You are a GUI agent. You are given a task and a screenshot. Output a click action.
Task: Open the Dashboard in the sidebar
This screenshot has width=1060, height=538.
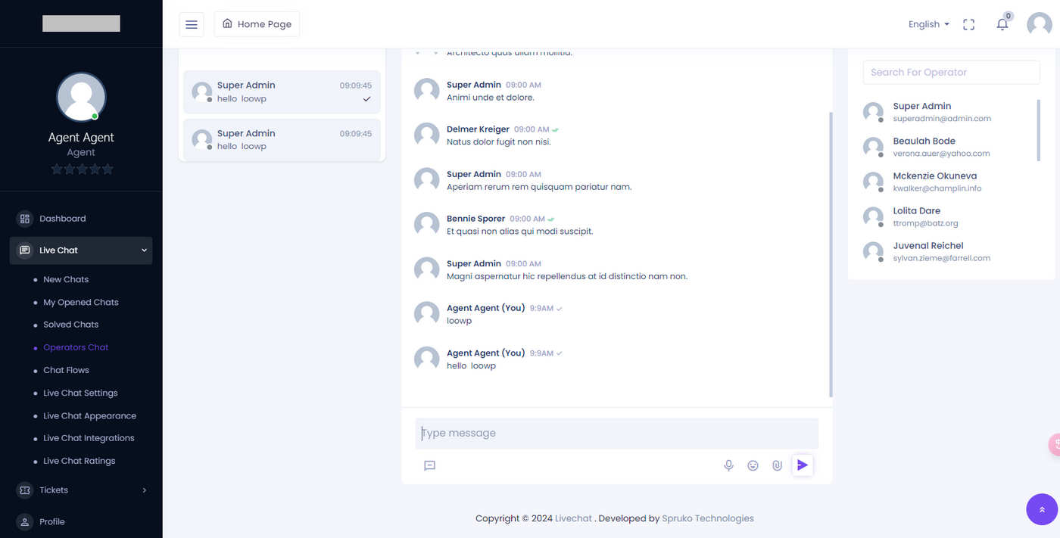coord(62,219)
